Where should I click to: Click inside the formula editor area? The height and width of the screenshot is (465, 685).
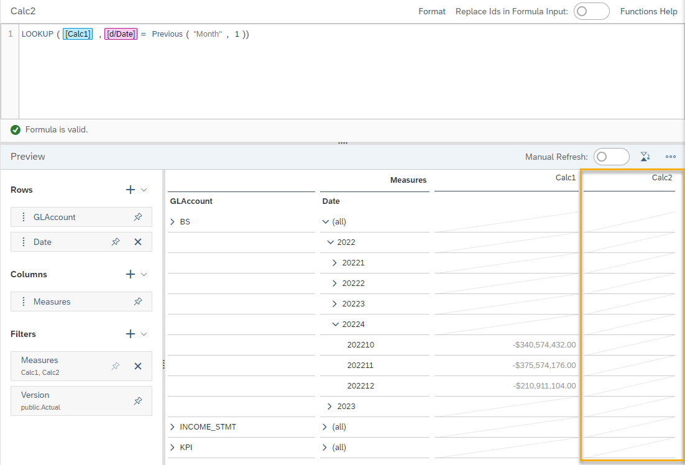click(x=351, y=71)
